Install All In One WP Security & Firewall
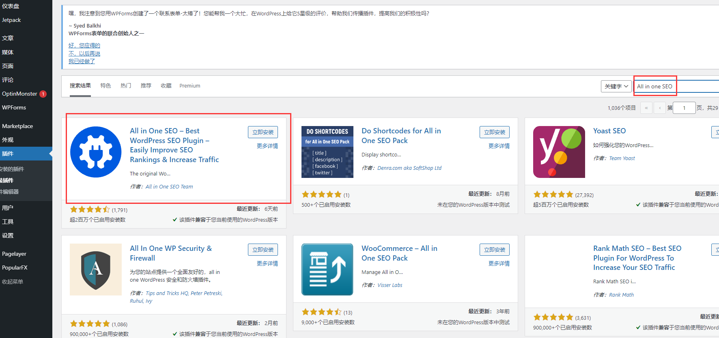719x338 pixels. click(263, 250)
